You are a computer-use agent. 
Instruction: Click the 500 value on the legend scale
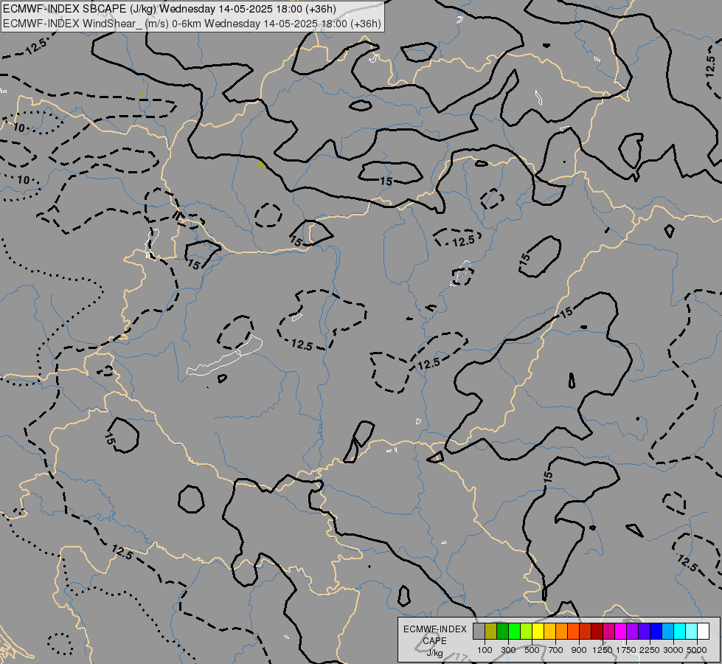pos(532,650)
